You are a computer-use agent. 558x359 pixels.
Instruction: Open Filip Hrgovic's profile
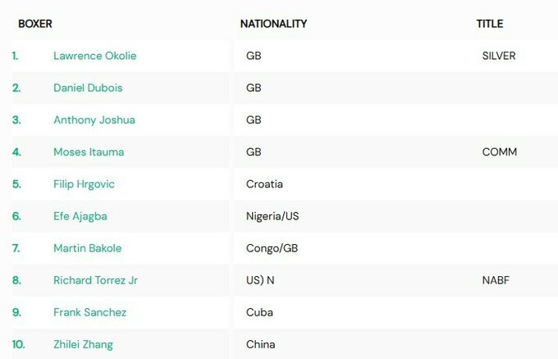(84, 184)
